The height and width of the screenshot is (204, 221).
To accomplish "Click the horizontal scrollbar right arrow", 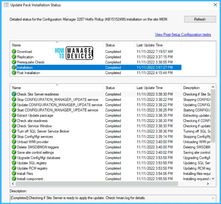I will [x=208, y=183].
